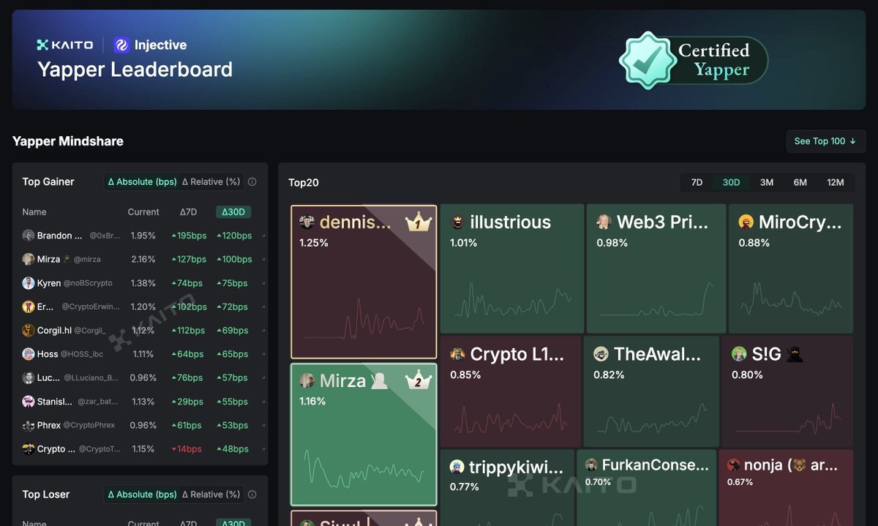Click the Crypto L1... card avatar
Viewport: 878px width, 526px height.
pos(457,354)
